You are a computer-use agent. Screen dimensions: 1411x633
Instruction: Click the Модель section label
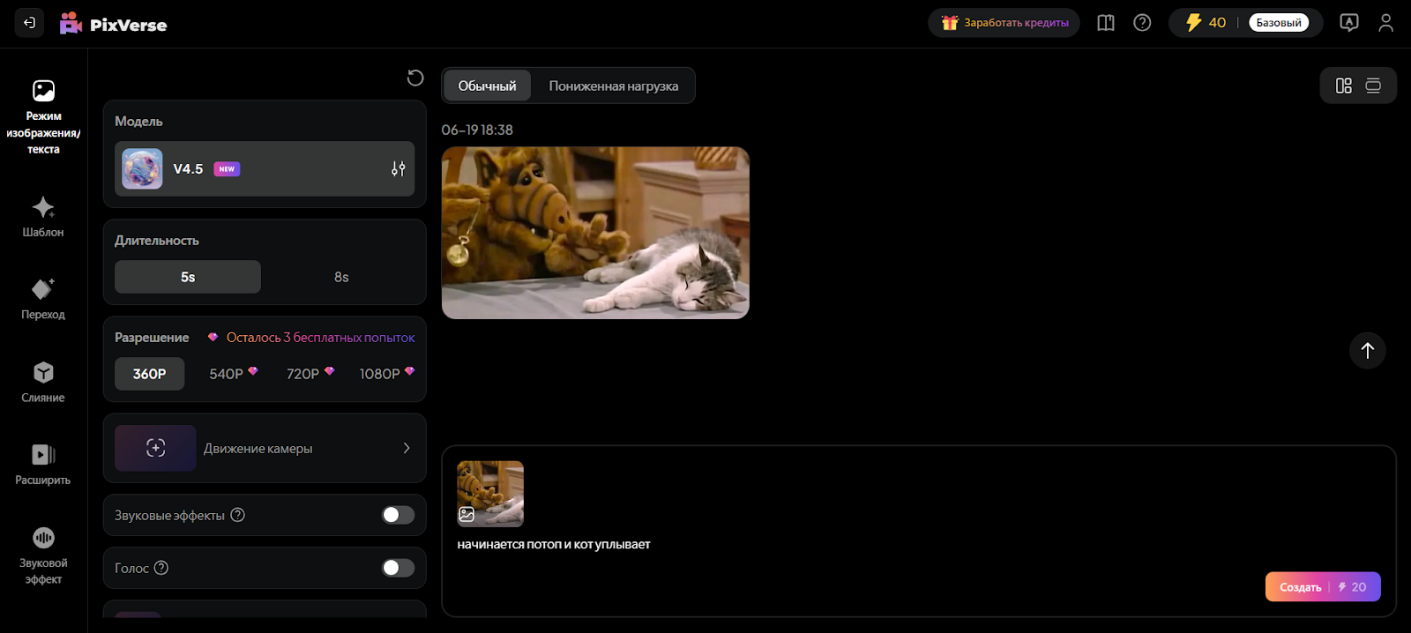(138, 121)
